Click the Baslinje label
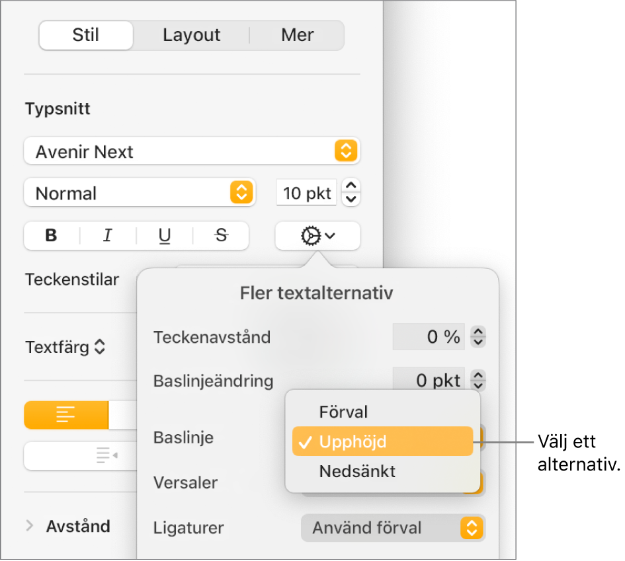Viewport: 625px width, 561px height. pos(184,437)
